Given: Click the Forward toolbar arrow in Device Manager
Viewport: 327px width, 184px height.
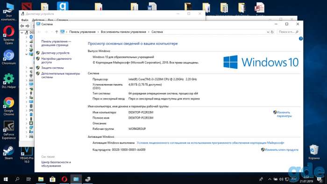Looking at the screenshot, I should 27,26.
